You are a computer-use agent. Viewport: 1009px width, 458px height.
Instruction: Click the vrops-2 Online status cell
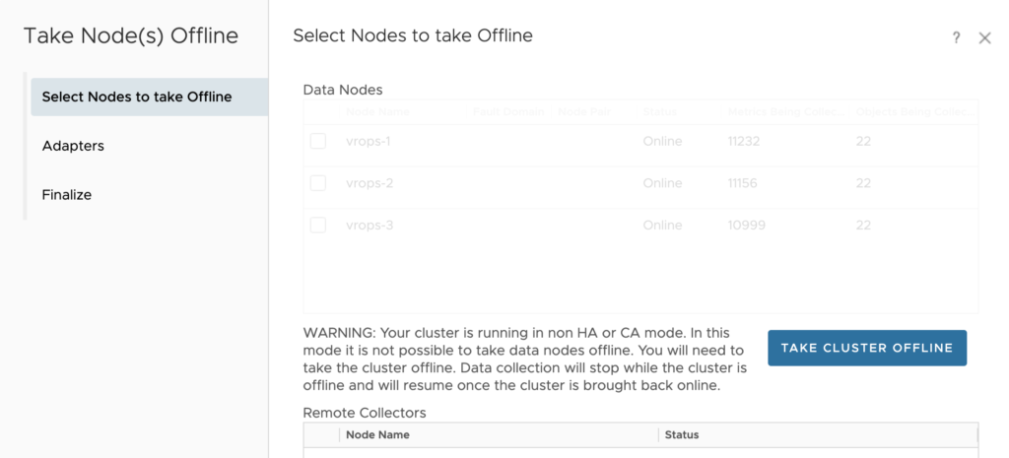pyautogui.click(x=662, y=183)
